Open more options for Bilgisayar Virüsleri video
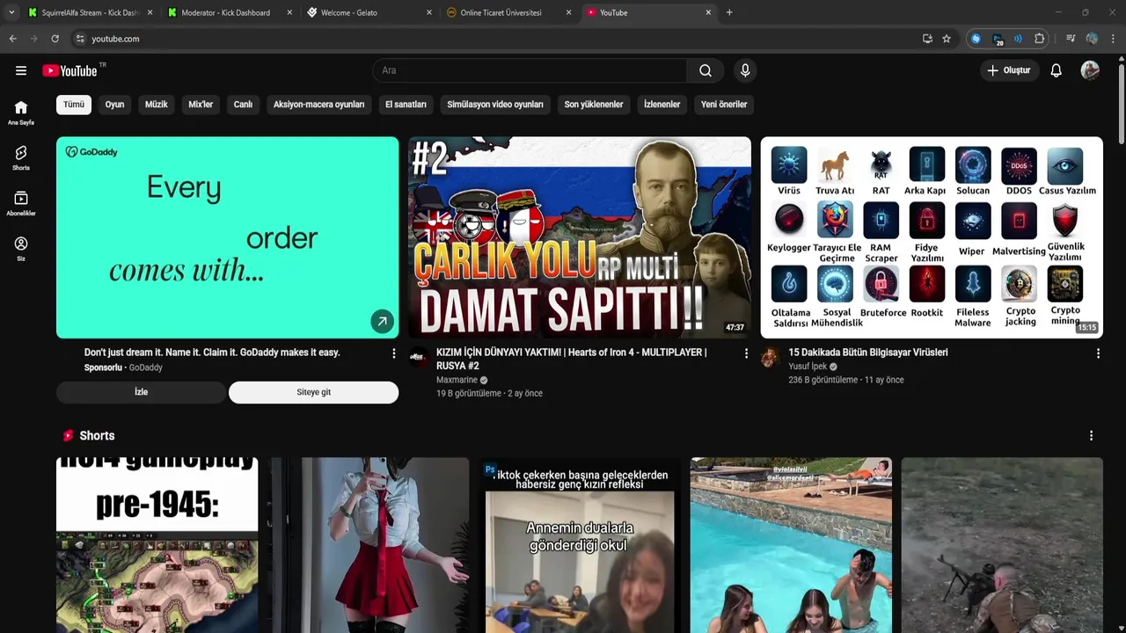The width and height of the screenshot is (1126, 633). click(x=1098, y=353)
